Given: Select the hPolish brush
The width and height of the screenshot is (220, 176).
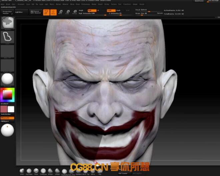Looking at the screenshot, I should tap(50, 172).
